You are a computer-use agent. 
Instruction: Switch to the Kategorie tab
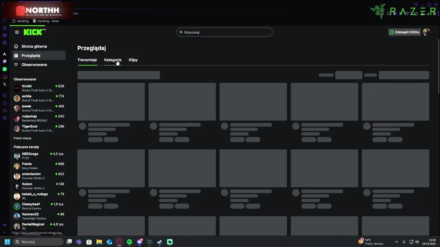click(113, 60)
